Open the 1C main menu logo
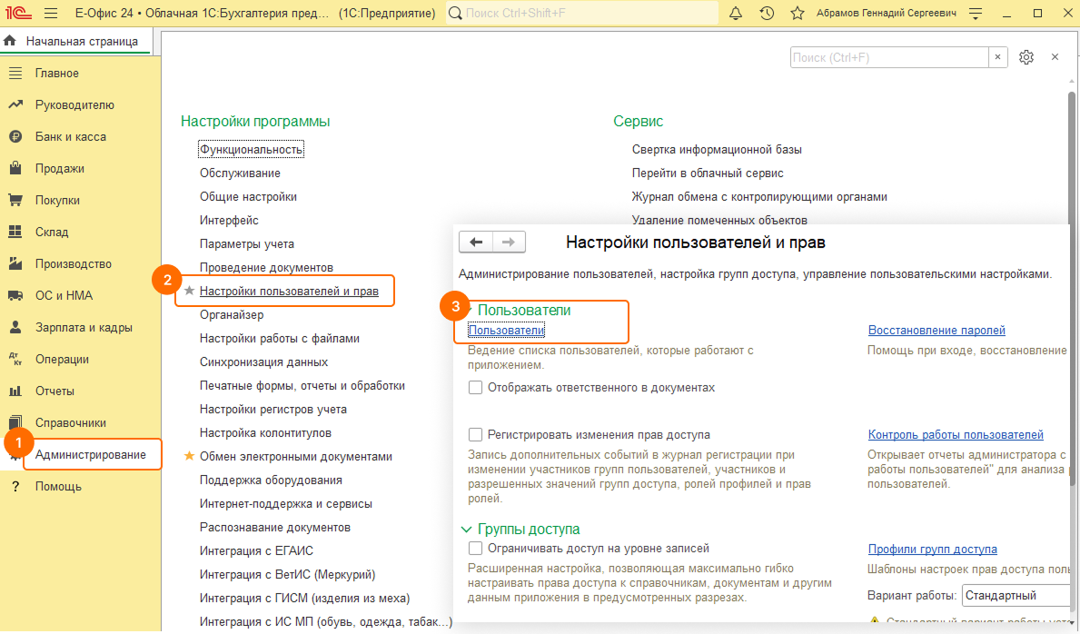 (19, 13)
